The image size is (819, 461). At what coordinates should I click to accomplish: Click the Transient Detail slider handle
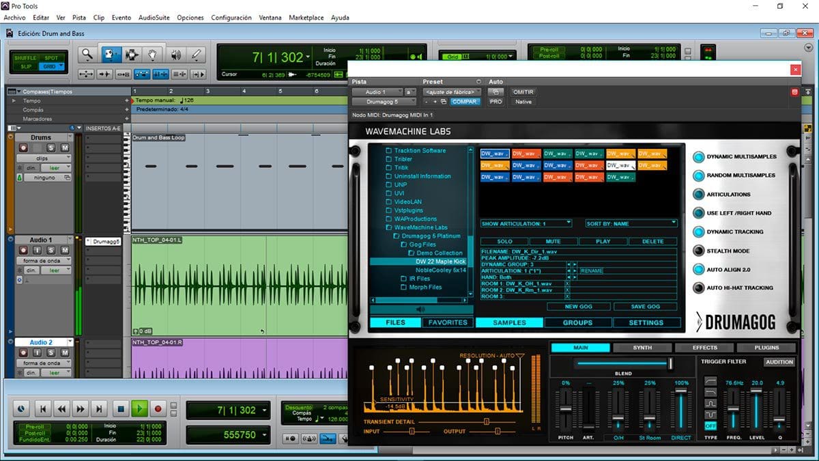(x=486, y=421)
